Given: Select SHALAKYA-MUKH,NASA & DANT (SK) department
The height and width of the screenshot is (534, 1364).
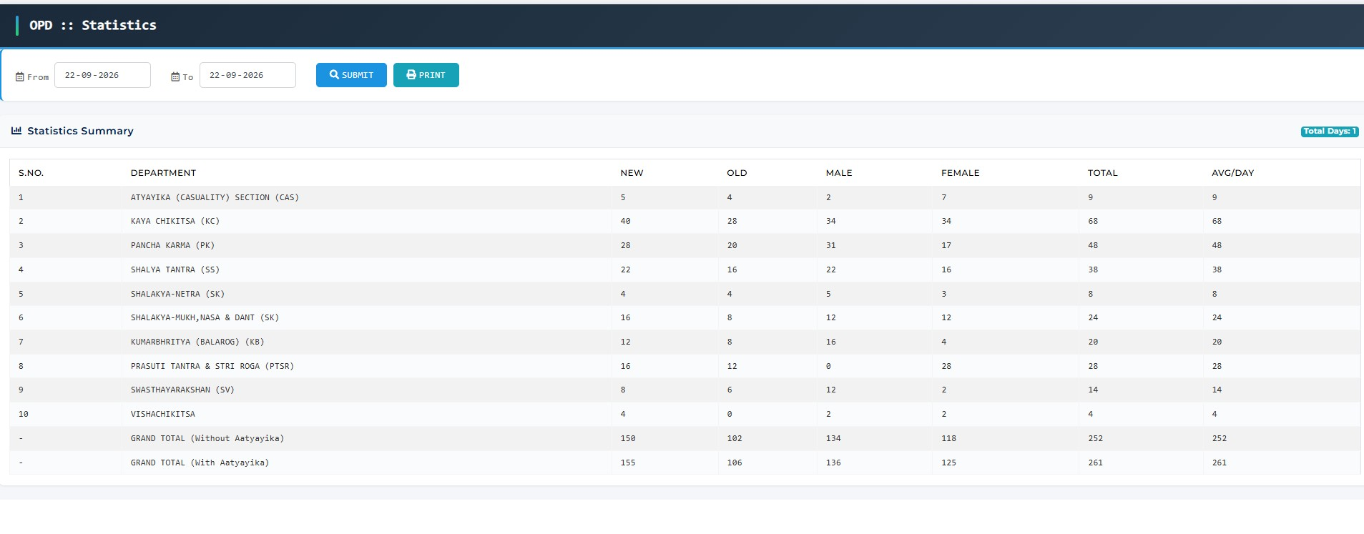Looking at the screenshot, I should [x=205, y=317].
